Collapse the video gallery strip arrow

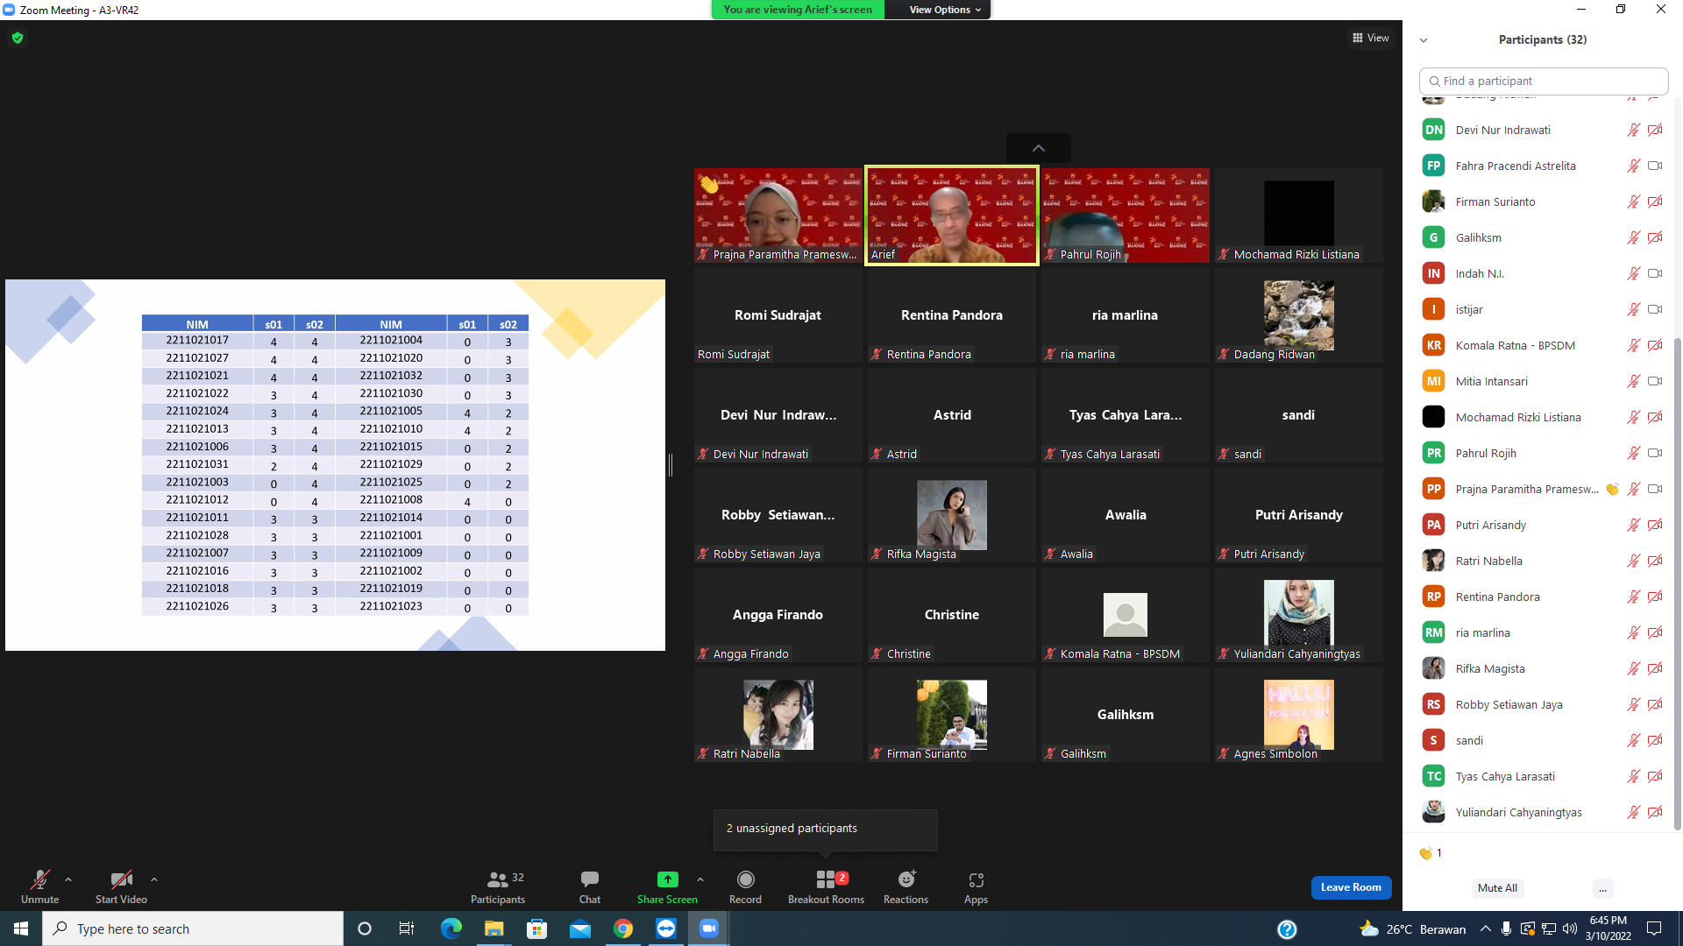pyautogui.click(x=1039, y=148)
